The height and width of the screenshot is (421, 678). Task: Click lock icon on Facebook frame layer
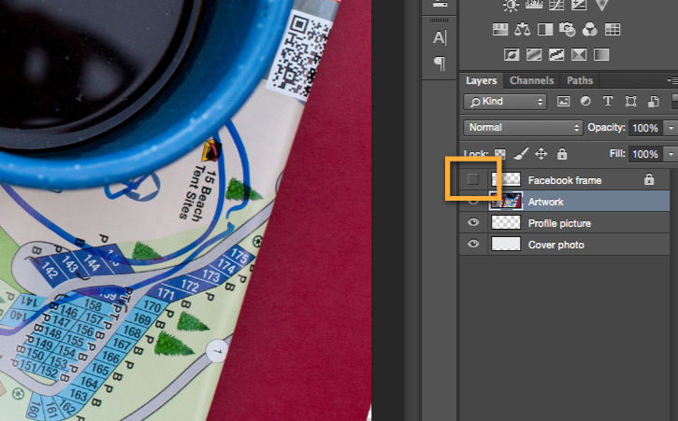click(x=649, y=179)
